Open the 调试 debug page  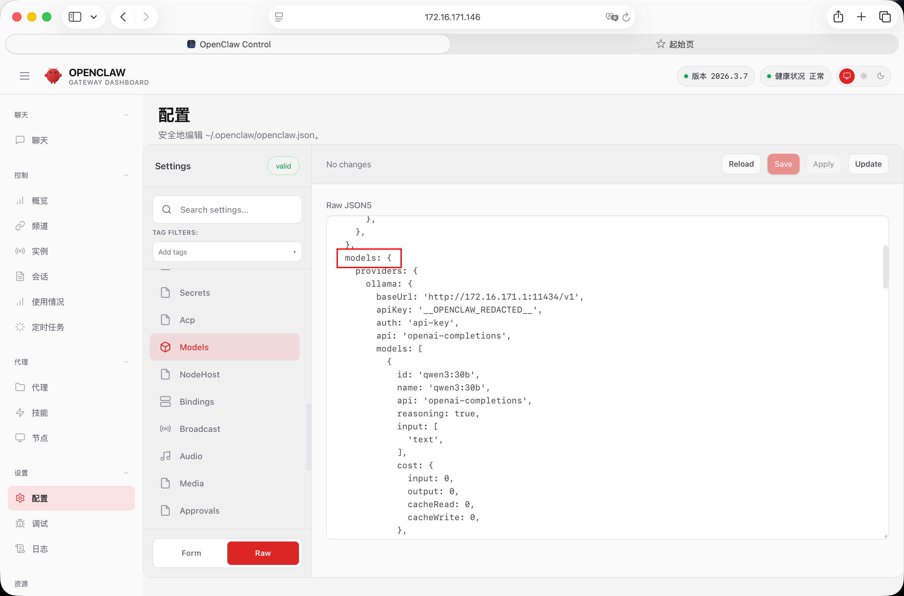pyautogui.click(x=40, y=523)
